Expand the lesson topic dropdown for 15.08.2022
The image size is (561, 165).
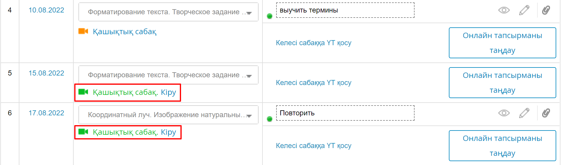point(249,76)
